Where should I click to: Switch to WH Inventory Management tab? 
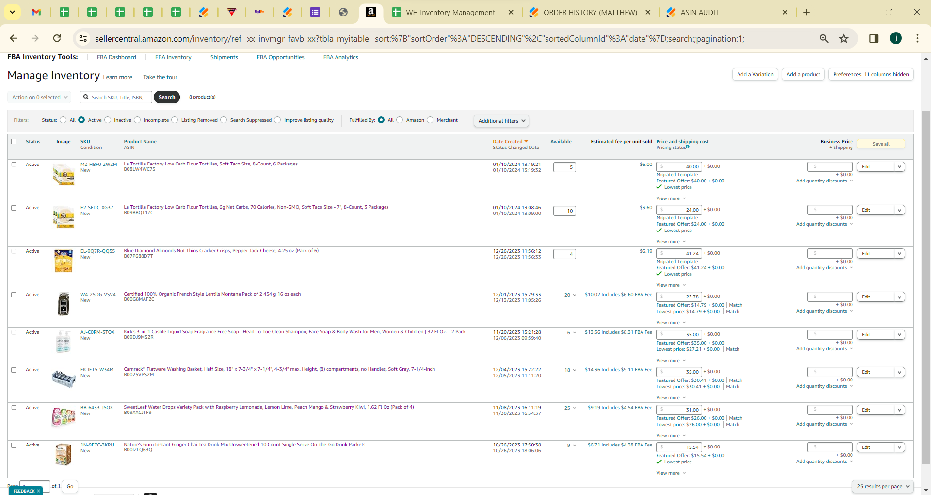[x=452, y=12]
